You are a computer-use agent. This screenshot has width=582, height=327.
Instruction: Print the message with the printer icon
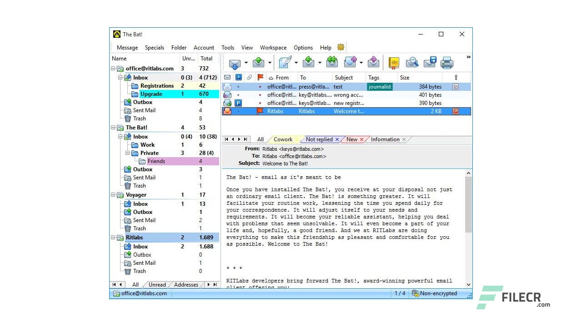click(x=447, y=63)
